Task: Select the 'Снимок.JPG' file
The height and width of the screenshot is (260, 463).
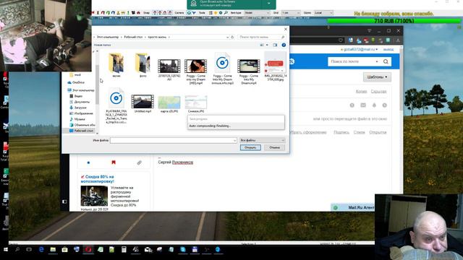Action: [196, 104]
